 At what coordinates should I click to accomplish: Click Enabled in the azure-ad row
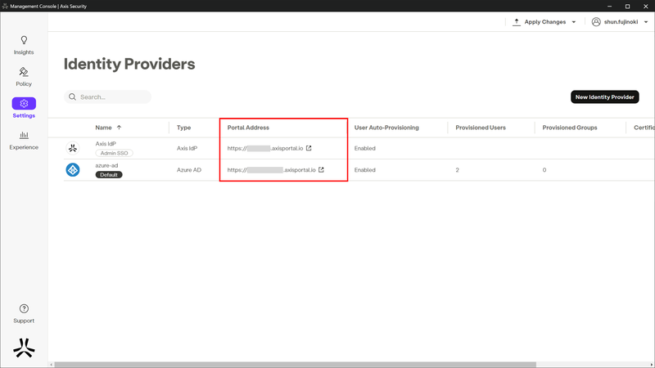click(364, 170)
